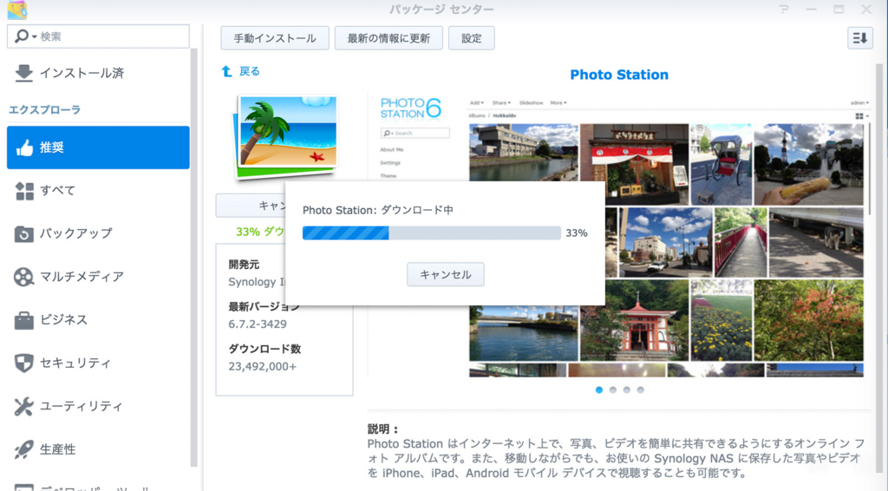This screenshot has height=491, width=888.
Task: Open the ユーティリティ category
Action: (x=99, y=406)
